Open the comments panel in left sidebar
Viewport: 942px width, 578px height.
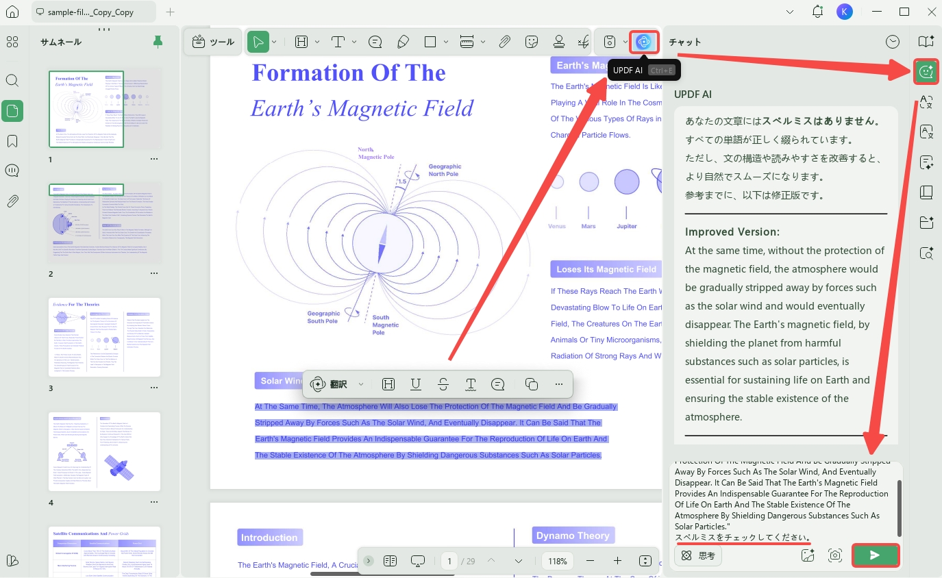12,171
